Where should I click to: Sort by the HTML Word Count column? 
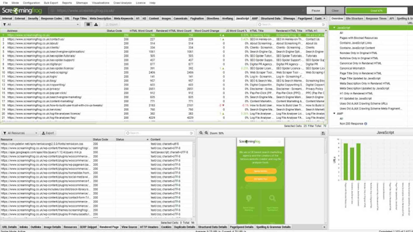click(x=141, y=31)
